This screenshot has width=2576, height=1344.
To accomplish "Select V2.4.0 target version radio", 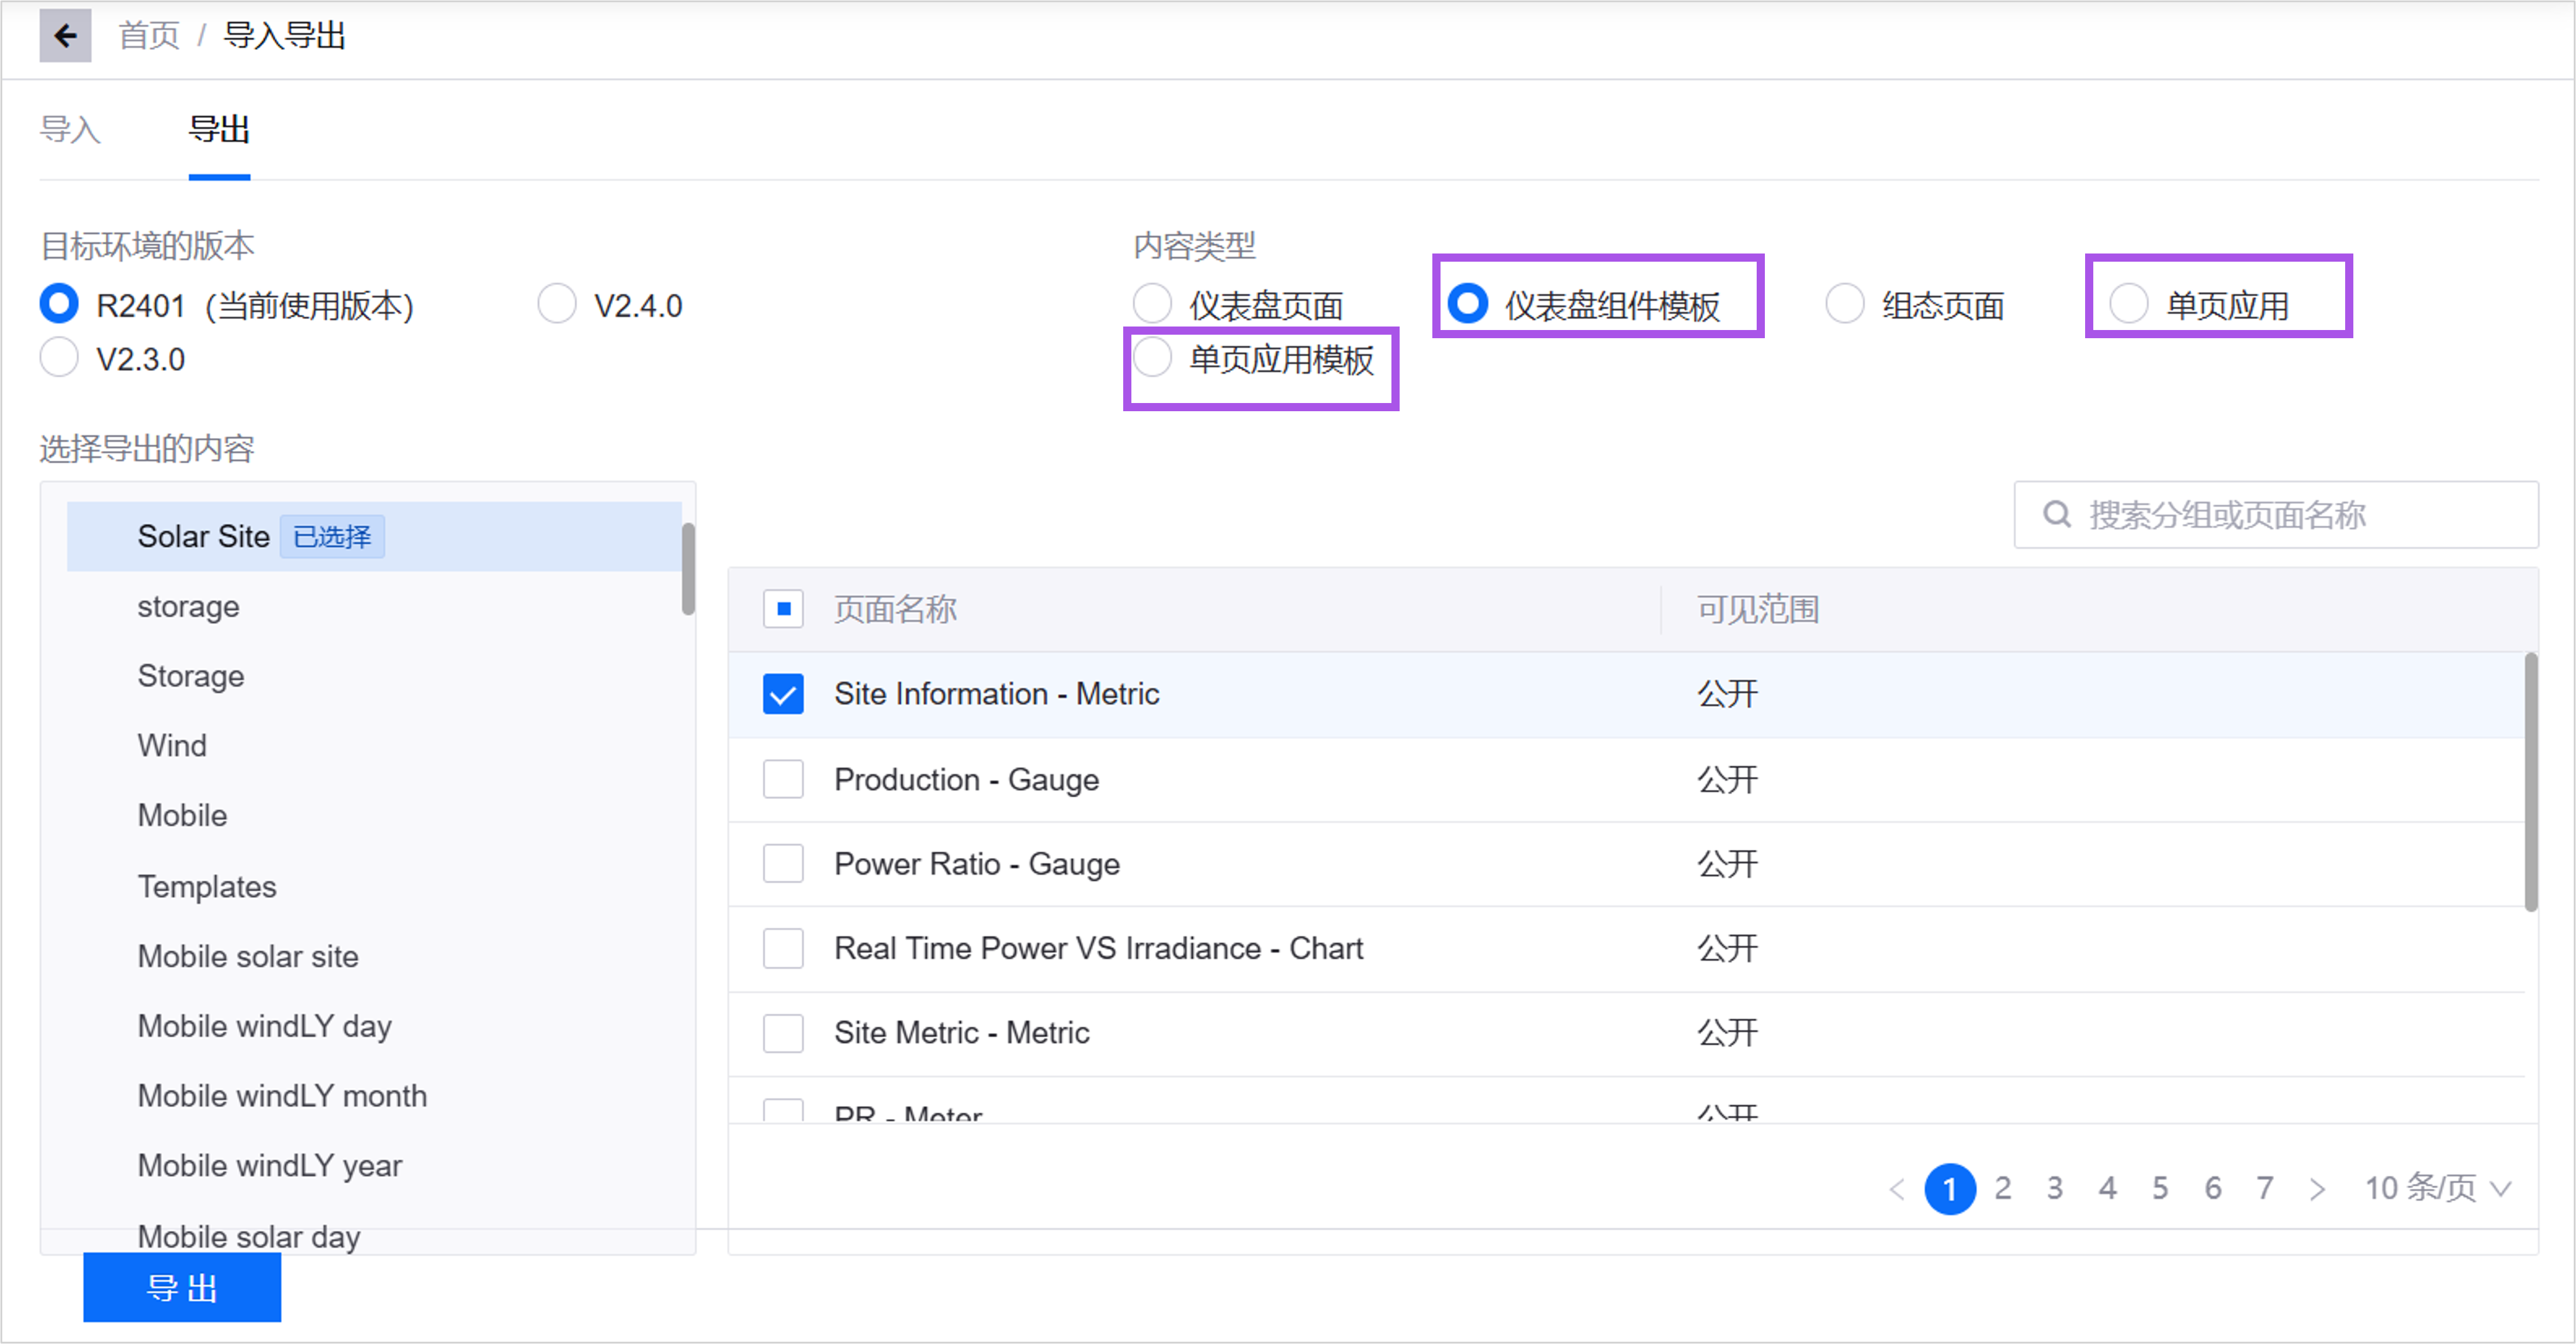I will pos(557,304).
